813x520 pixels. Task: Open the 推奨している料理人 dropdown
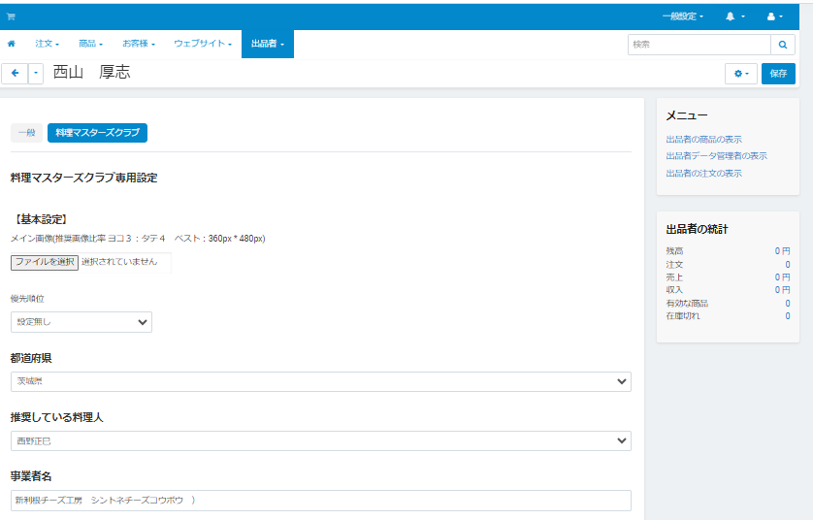tap(320, 441)
